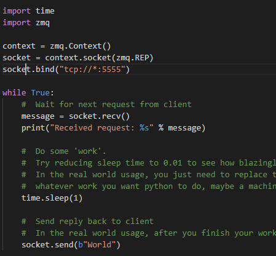Select 'zmq.REP' socket type argument

pos(133,58)
